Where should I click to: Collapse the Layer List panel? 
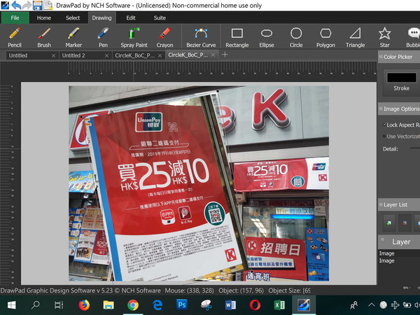(381, 204)
